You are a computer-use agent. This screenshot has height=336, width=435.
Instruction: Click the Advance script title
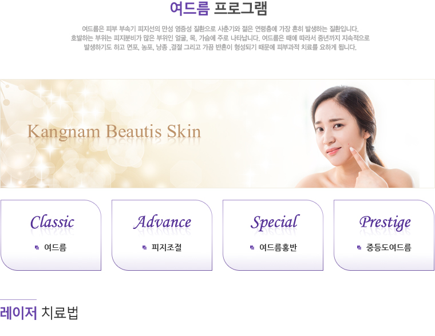coord(163,222)
